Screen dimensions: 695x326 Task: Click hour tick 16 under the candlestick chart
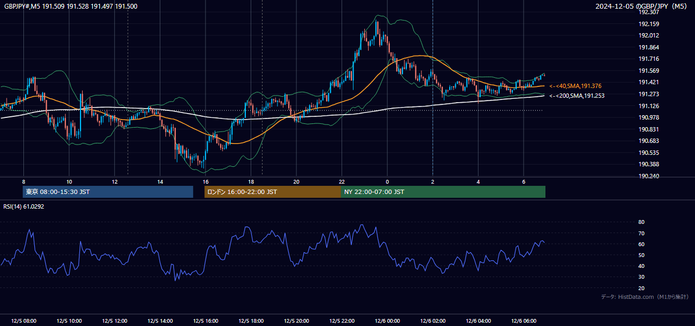(x=206, y=181)
